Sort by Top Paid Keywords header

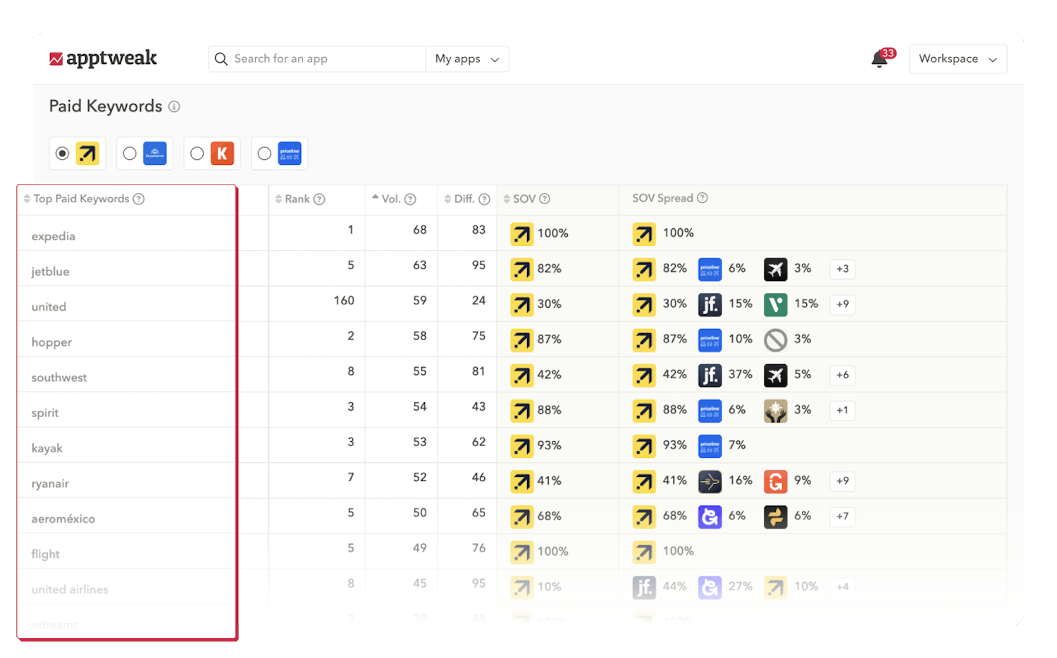[x=80, y=199]
